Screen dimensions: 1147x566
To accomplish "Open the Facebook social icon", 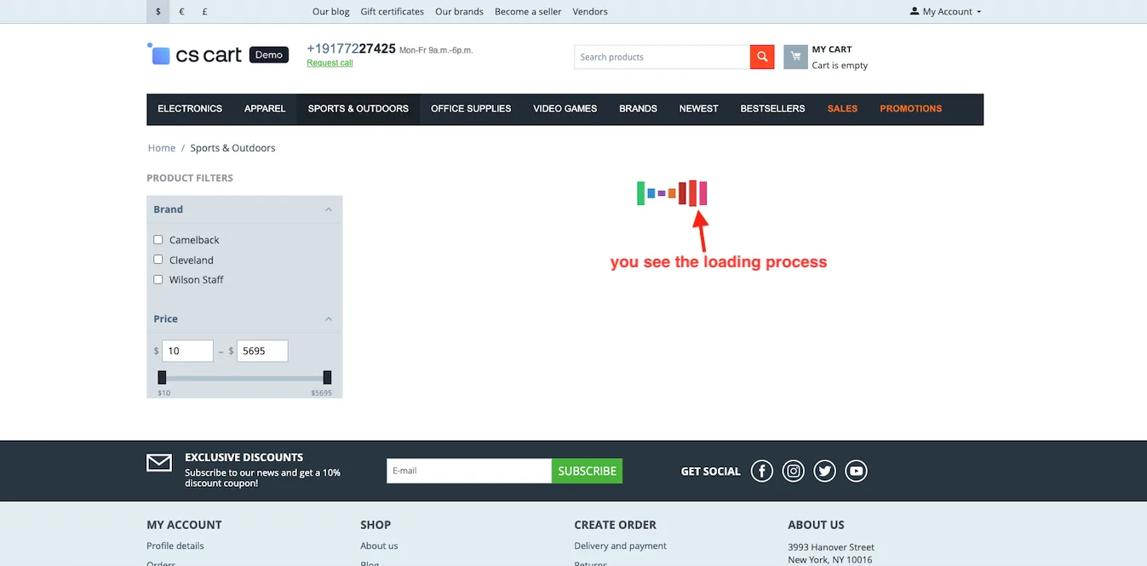I will coord(762,471).
